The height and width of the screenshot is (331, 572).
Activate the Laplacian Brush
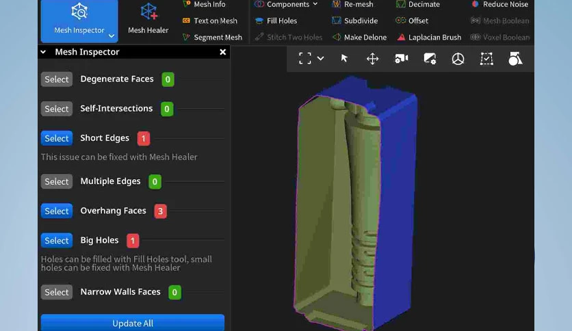429,37
